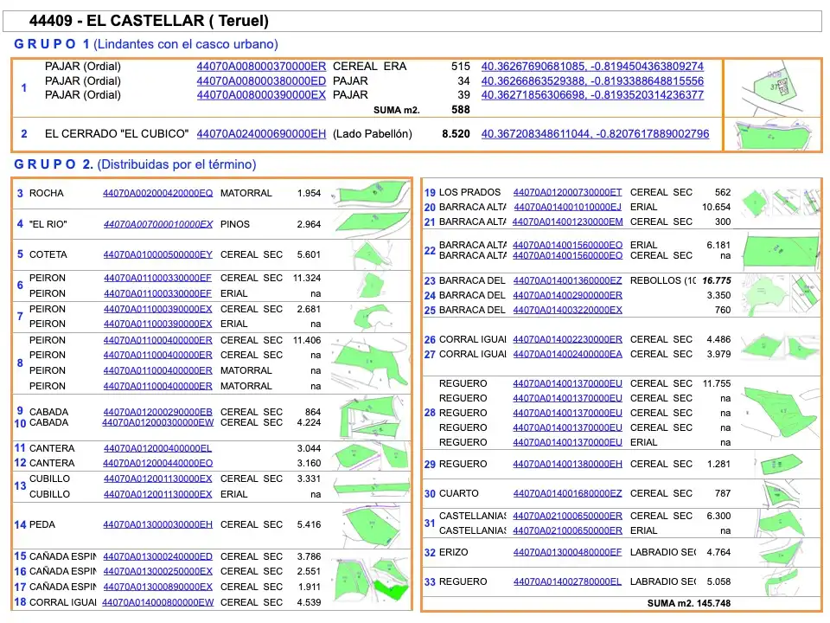Open CUARTO reference 44070A014001680000EZ
The width and height of the screenshot is (830, 623).
tap(567, 493)
